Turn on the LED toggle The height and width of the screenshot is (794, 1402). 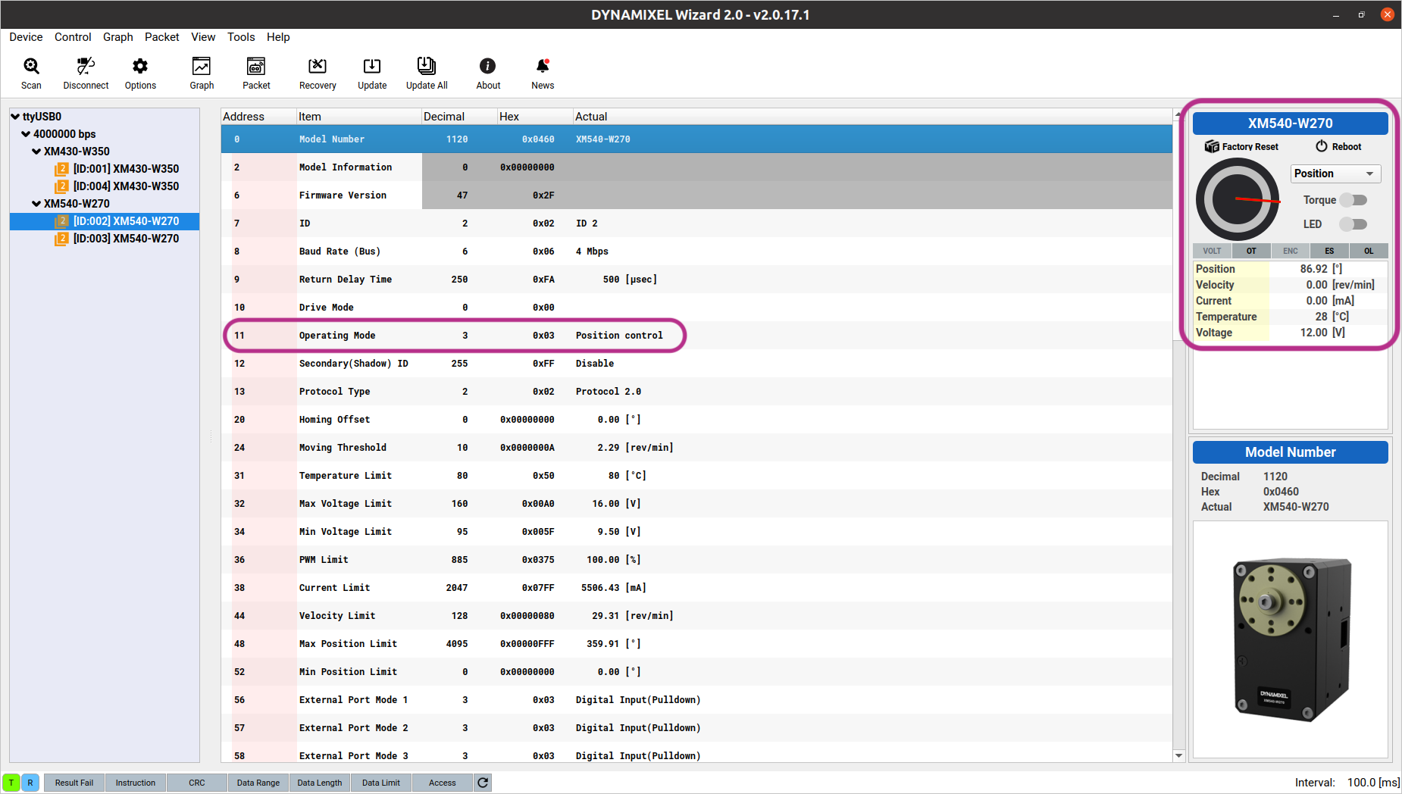pos(1353,224)
